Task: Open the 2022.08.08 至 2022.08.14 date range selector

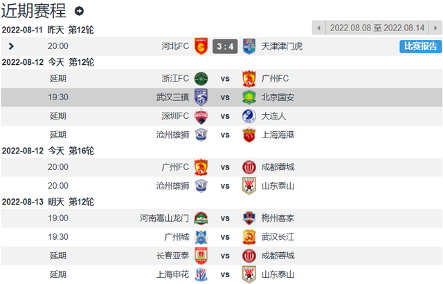Action: (x=377, y=28)
